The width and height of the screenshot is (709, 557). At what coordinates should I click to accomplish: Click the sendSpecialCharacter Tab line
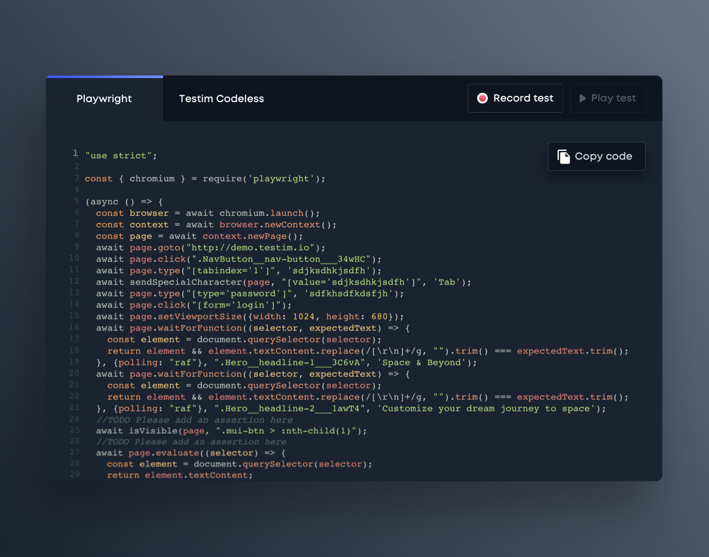(283, 282)
